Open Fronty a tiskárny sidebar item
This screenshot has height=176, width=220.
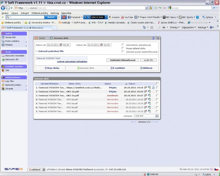(x=12, y=41)
